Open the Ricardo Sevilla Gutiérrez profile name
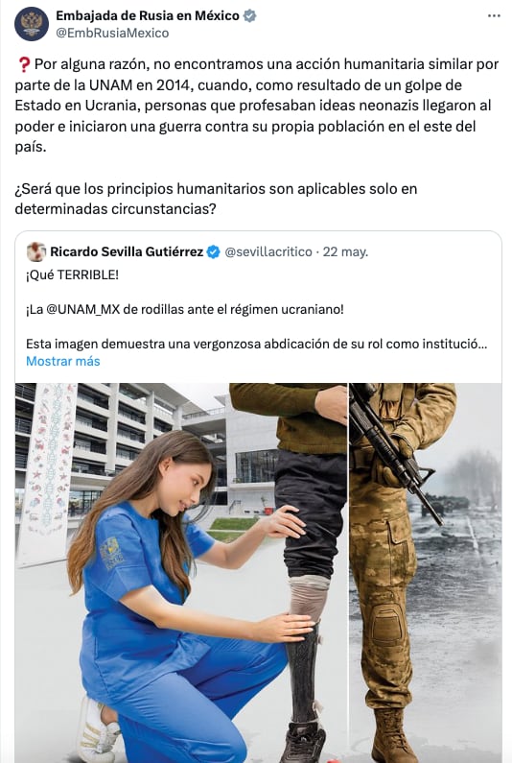Screen dimensions: 512x763 pos(127,251)
